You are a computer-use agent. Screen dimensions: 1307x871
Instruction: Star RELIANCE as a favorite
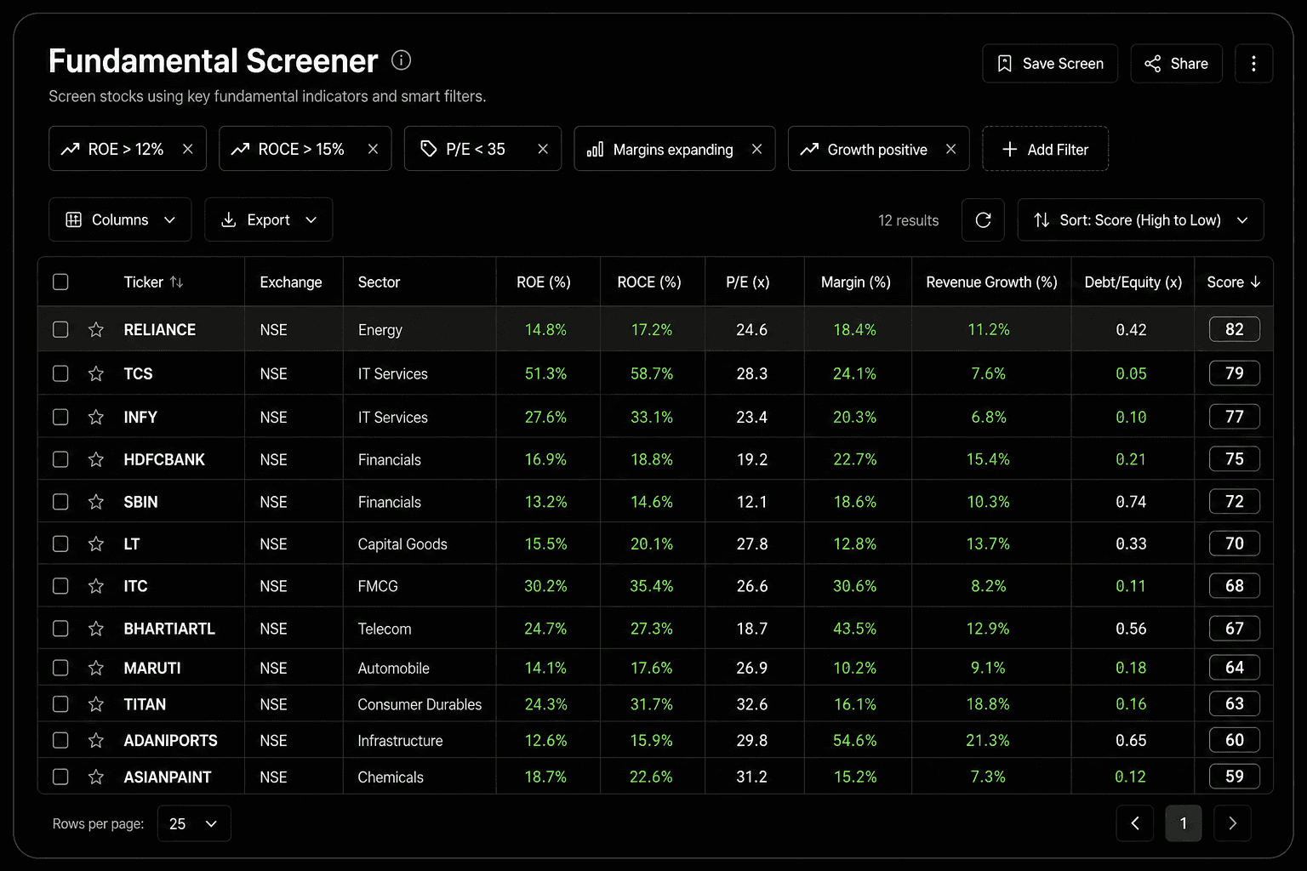coord(96,329)
